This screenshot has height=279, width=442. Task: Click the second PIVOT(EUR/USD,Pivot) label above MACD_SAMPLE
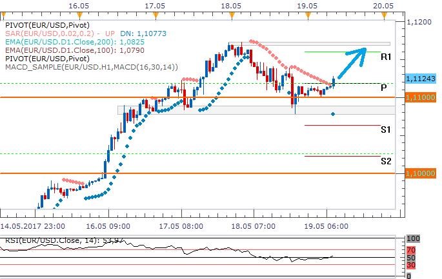click(47, 59)
